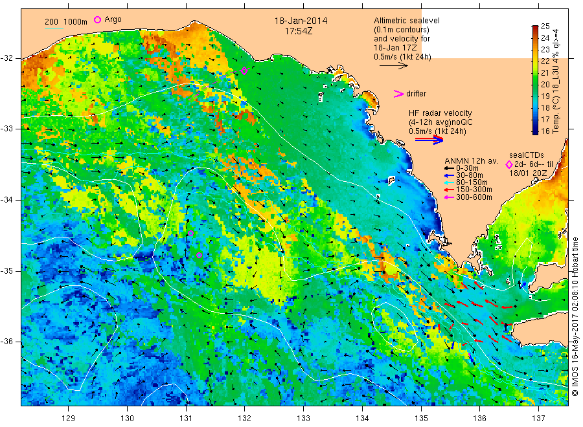This screenshot has width=583, height=427.
Task: Click the '1000m' isobath legend label
Action: pyautogui.click(x=76, y=22)
